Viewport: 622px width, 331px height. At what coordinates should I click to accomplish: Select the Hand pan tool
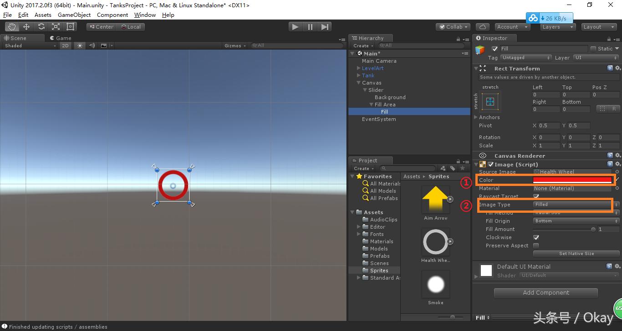point(11,26)
